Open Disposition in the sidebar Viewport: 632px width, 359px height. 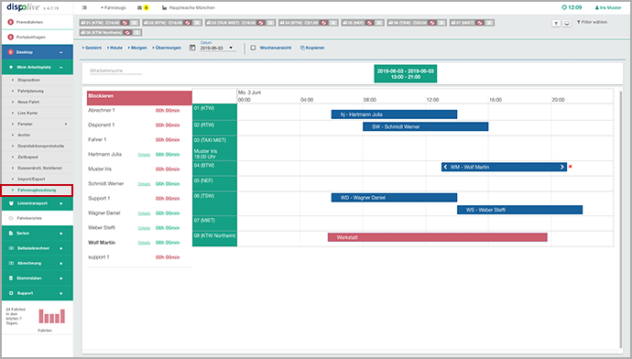coord(28,81)
